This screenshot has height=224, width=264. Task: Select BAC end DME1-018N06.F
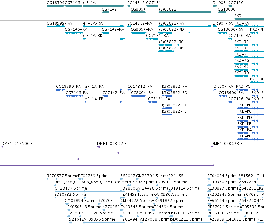[17, 144]
